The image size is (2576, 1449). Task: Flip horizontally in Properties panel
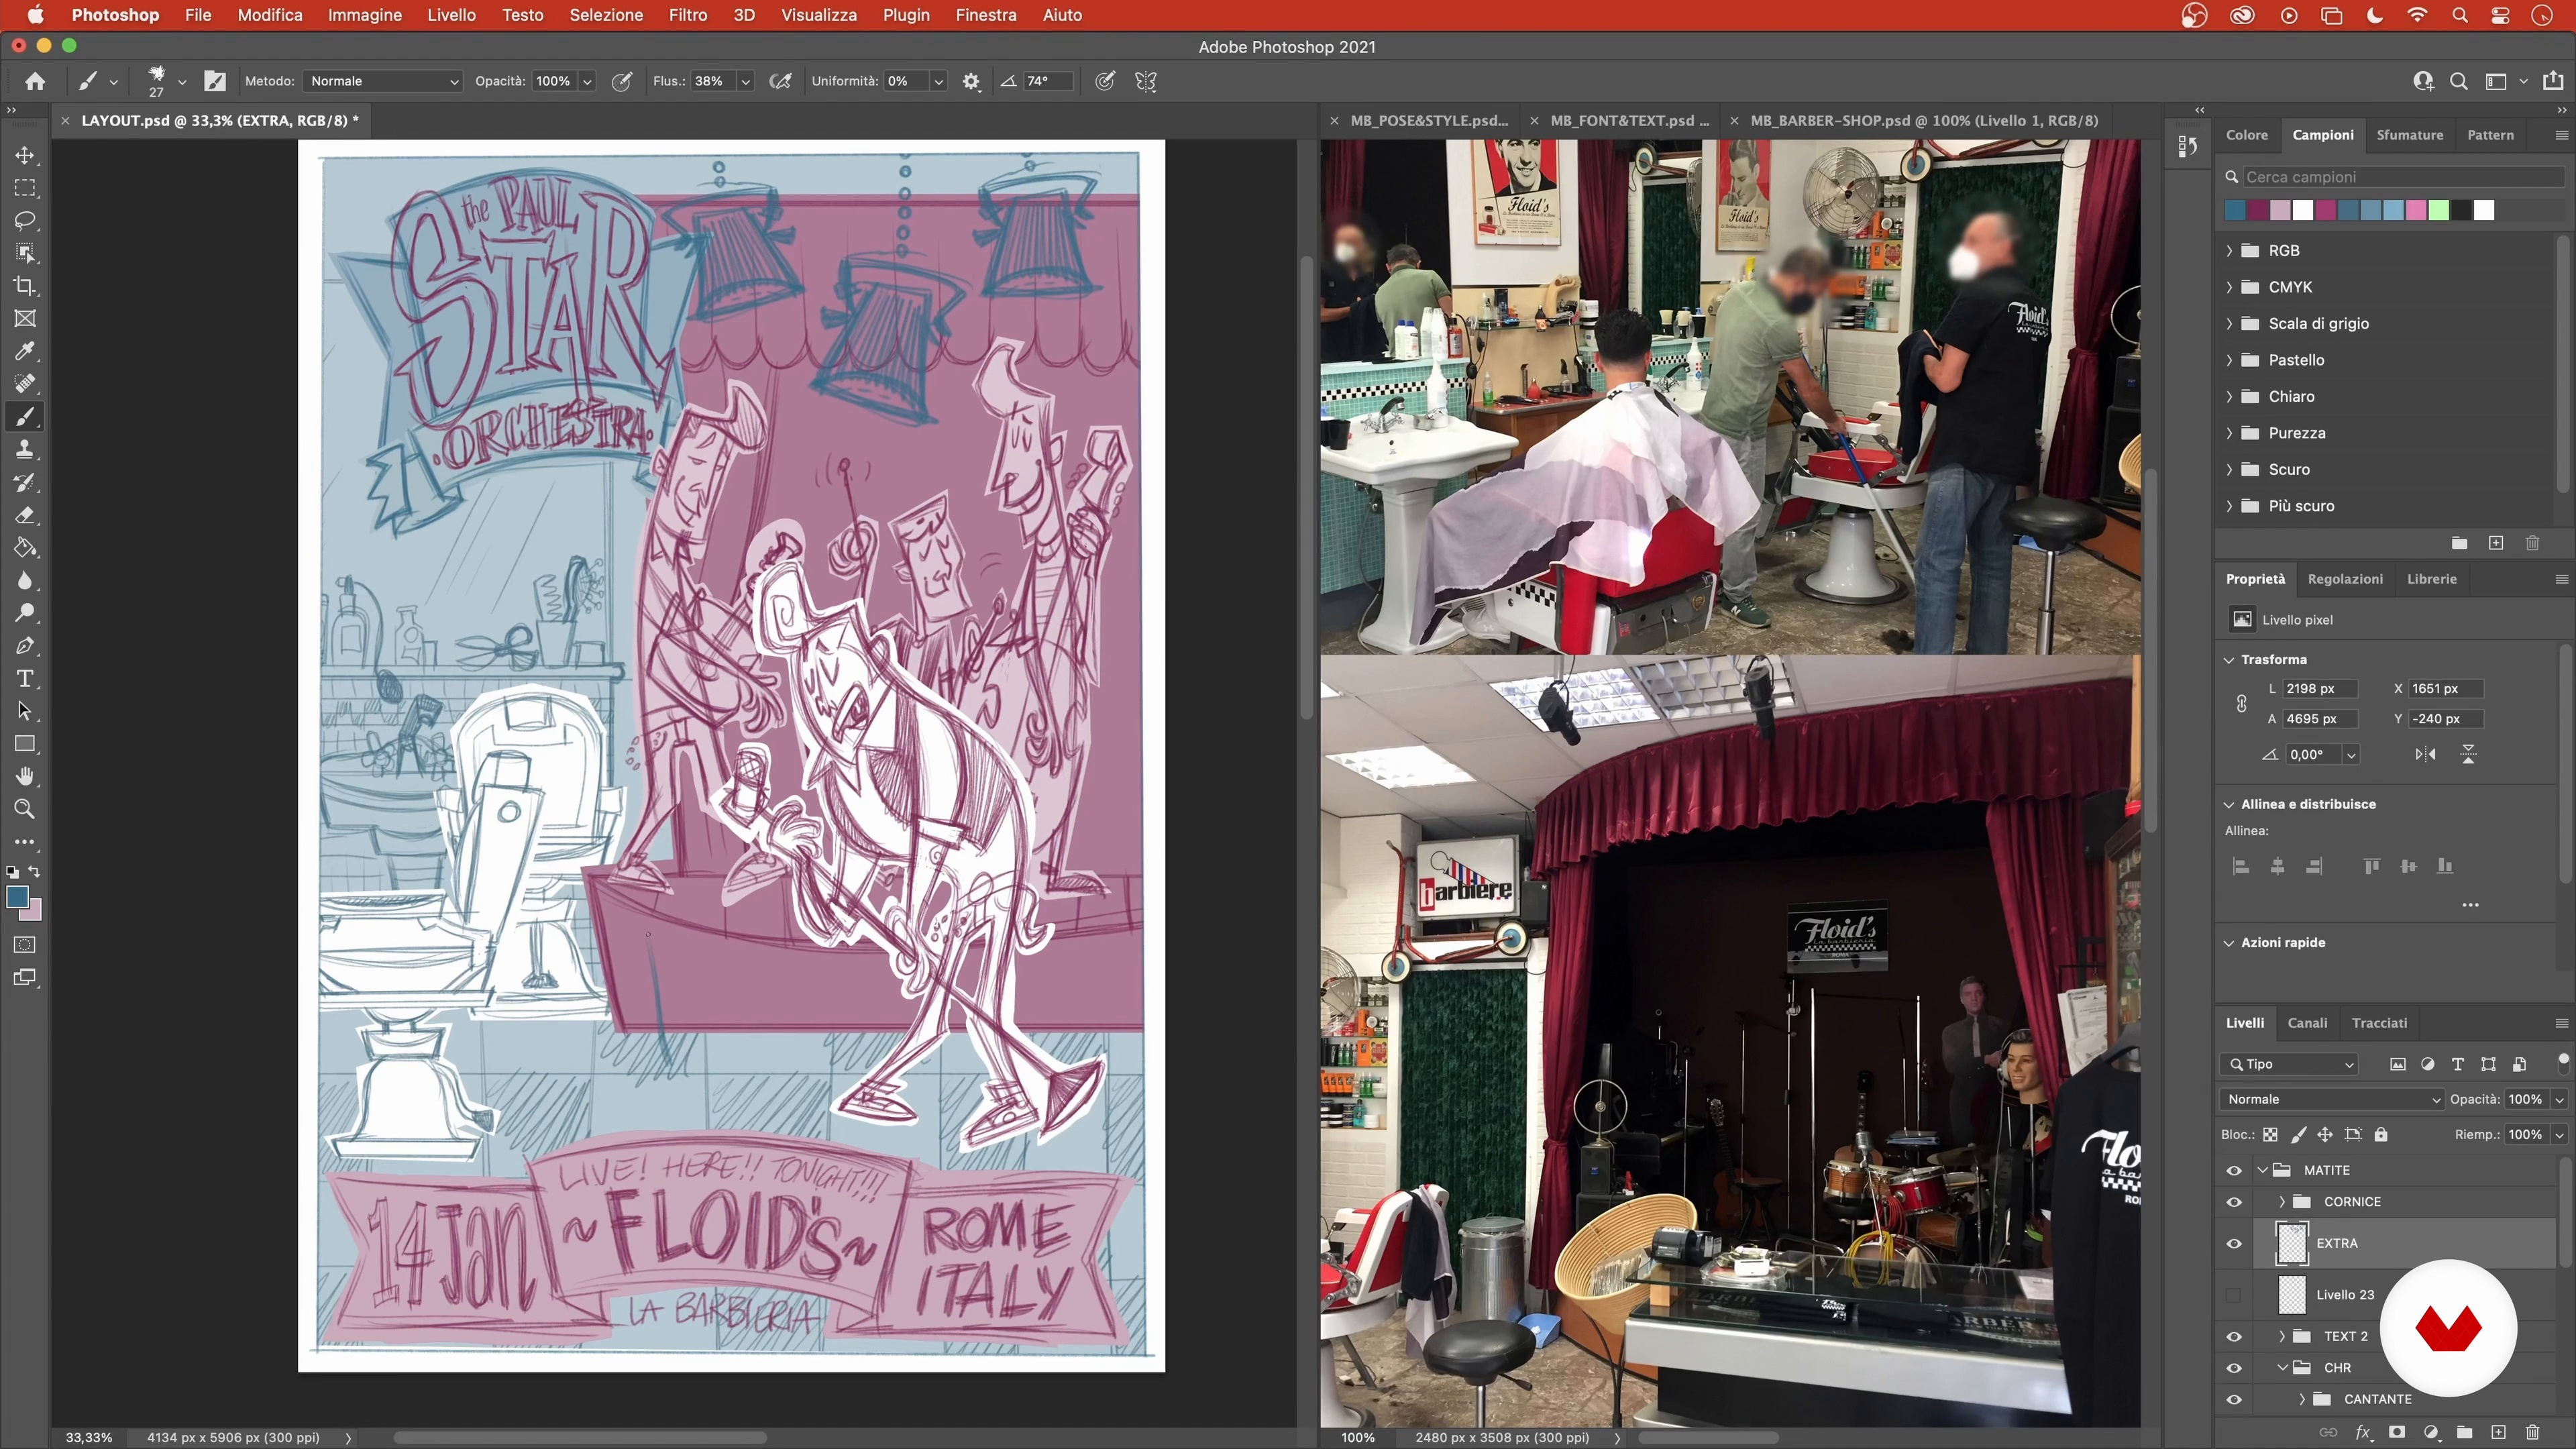[x=2425, y=754]
